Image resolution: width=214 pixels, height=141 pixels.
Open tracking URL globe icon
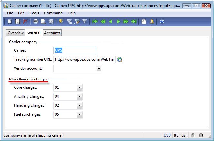120,59
